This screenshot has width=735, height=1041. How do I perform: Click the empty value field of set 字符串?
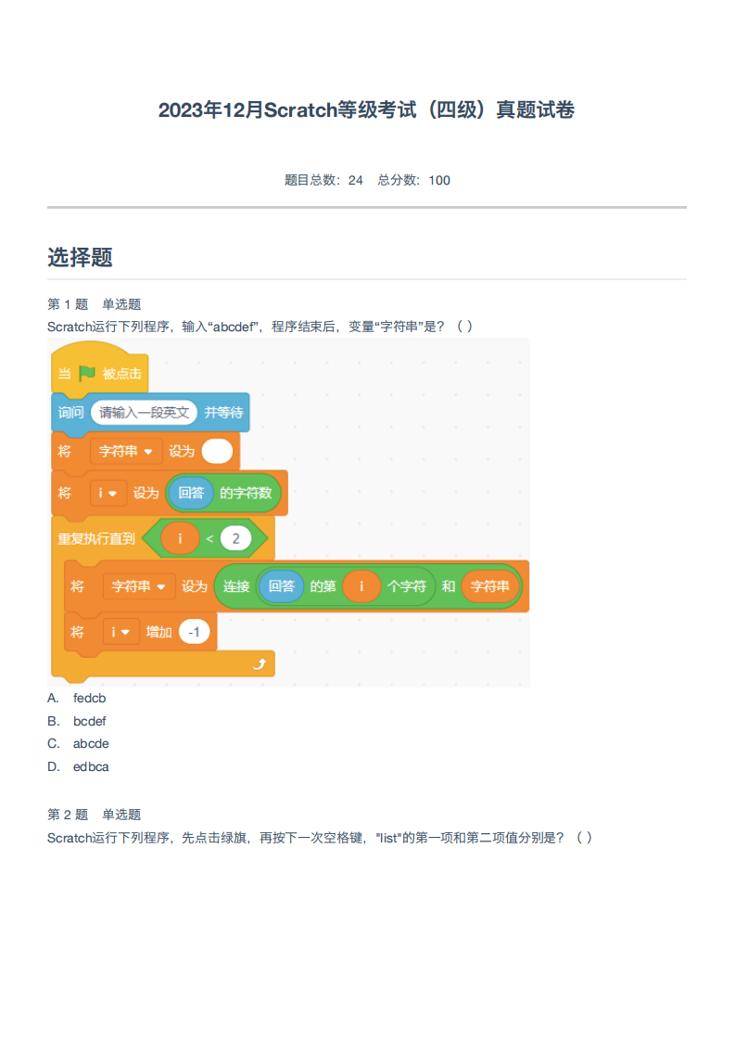pos(217,452)
